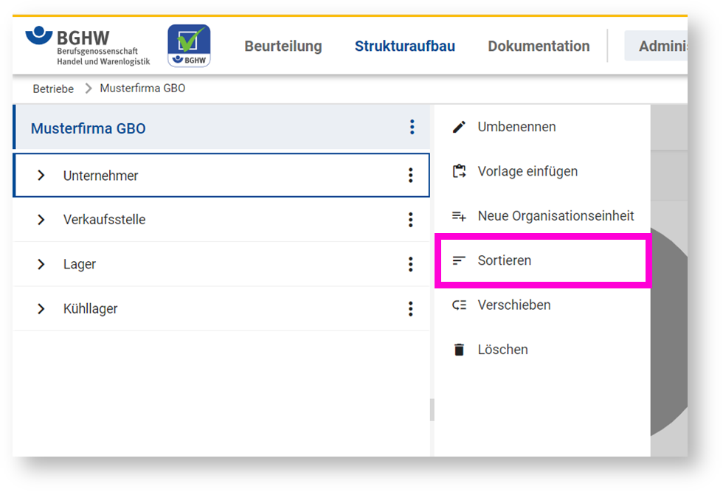The width and height of the screenshot is (723, 492).
Task: Open the Dokumentation tab
Action: [539, 46]
